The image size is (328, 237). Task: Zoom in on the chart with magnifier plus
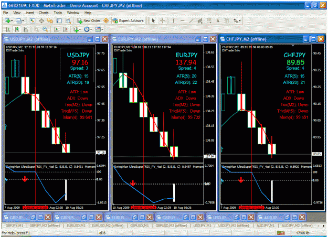coord(36,29)
